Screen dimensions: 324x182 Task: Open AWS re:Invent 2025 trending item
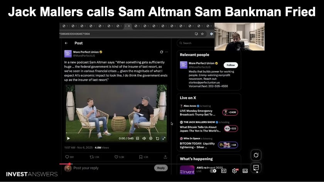point(209,168)
